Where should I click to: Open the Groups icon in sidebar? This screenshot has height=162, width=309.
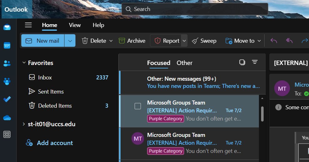[x=7, y=81]
